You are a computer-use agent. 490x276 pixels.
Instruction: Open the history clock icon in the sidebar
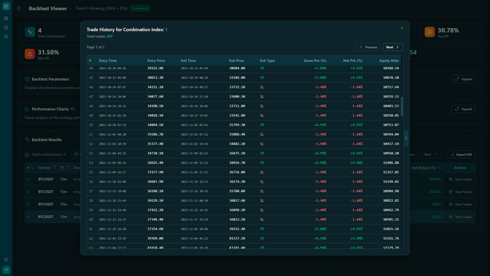[6, 37]
